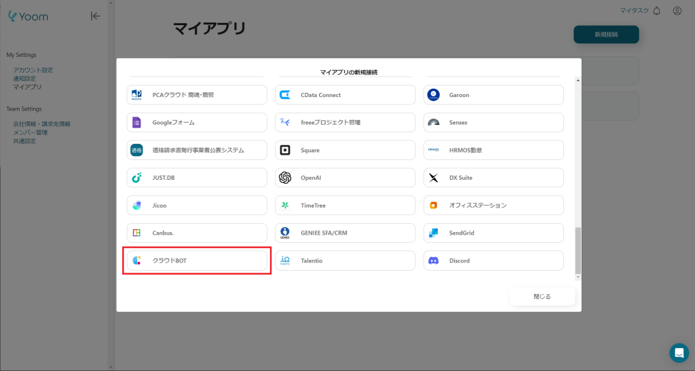Select the クラウドBOT label

(x=169, y=260)
